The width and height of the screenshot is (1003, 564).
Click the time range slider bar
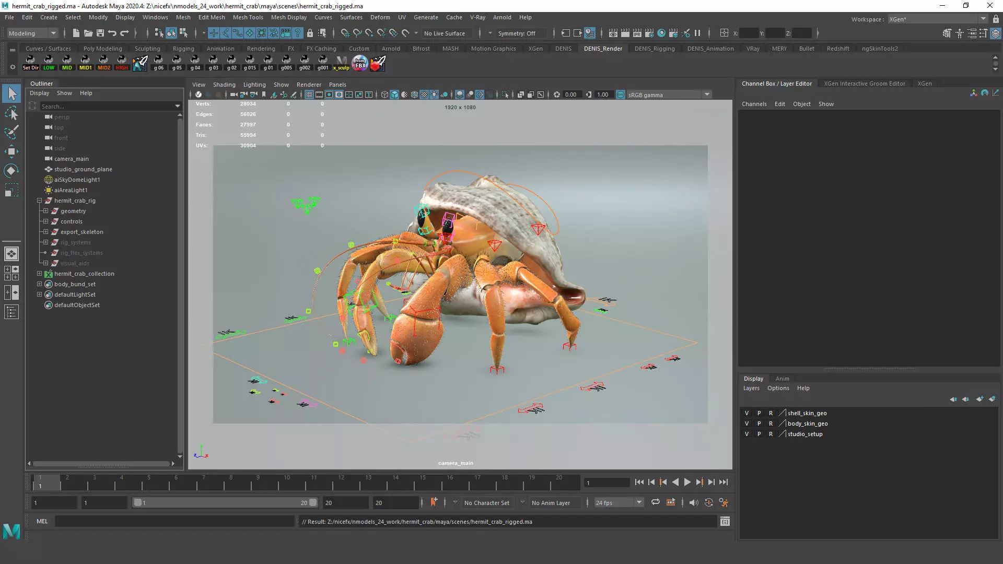tap(225, 502)
